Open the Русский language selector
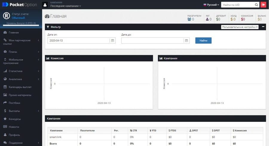Screen dimensions: 269x146 tap(211, 5)
